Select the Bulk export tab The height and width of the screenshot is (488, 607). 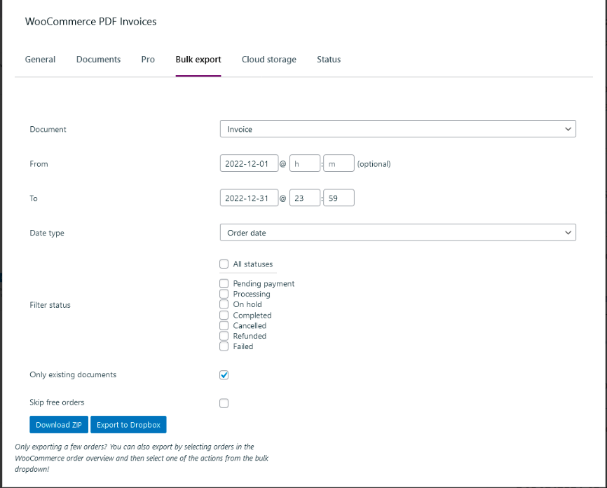point(198,60)
